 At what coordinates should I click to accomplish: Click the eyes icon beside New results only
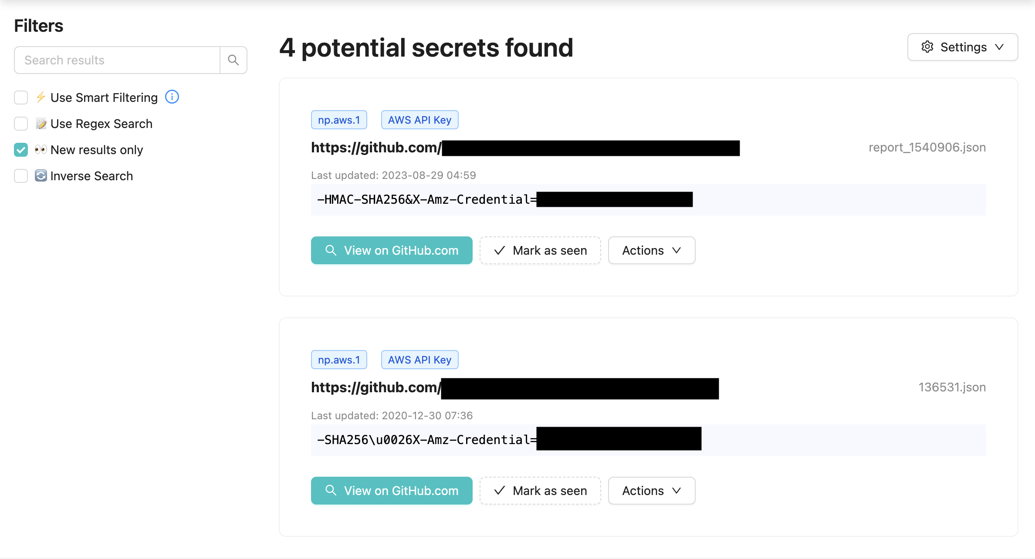point(41,149)
